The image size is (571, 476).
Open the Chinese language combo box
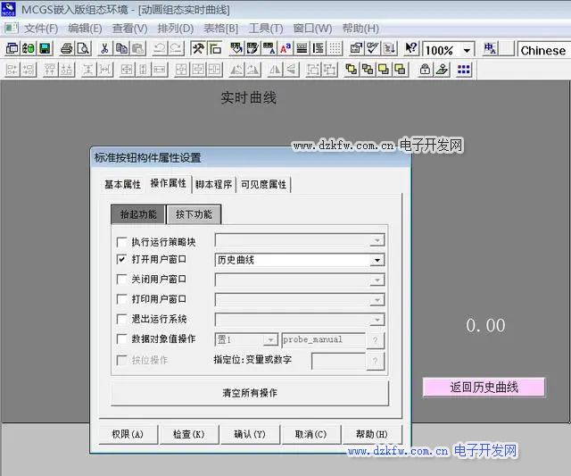[542, 51]
